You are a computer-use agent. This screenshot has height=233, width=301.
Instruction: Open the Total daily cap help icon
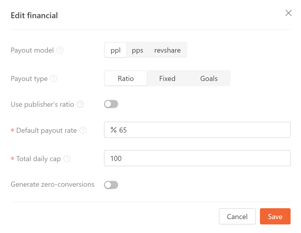click(67, 159)
